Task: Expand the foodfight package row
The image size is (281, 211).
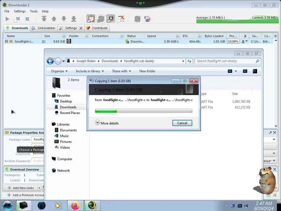Action: click(x=7, y=41)
